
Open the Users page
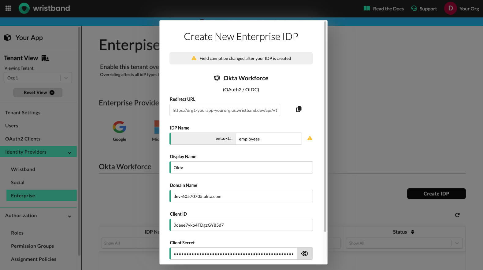(x=12, y=126)
